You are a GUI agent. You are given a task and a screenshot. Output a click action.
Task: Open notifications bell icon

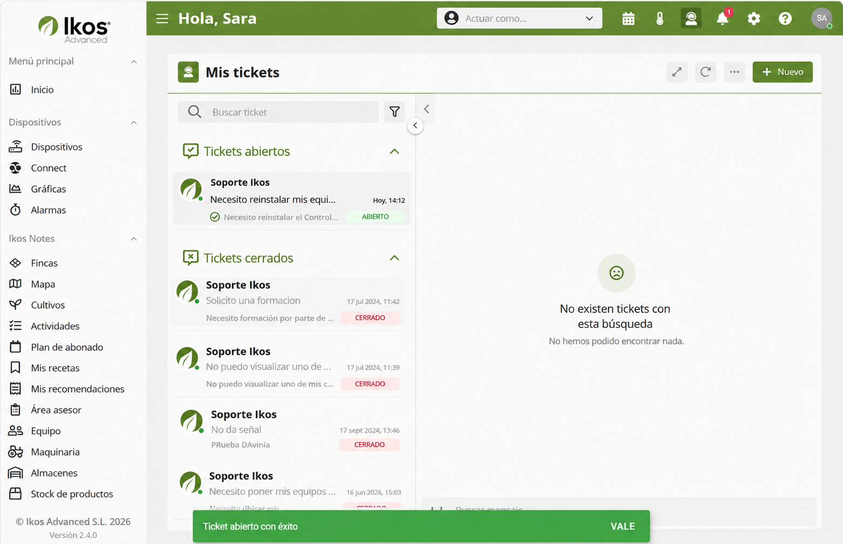723,18
